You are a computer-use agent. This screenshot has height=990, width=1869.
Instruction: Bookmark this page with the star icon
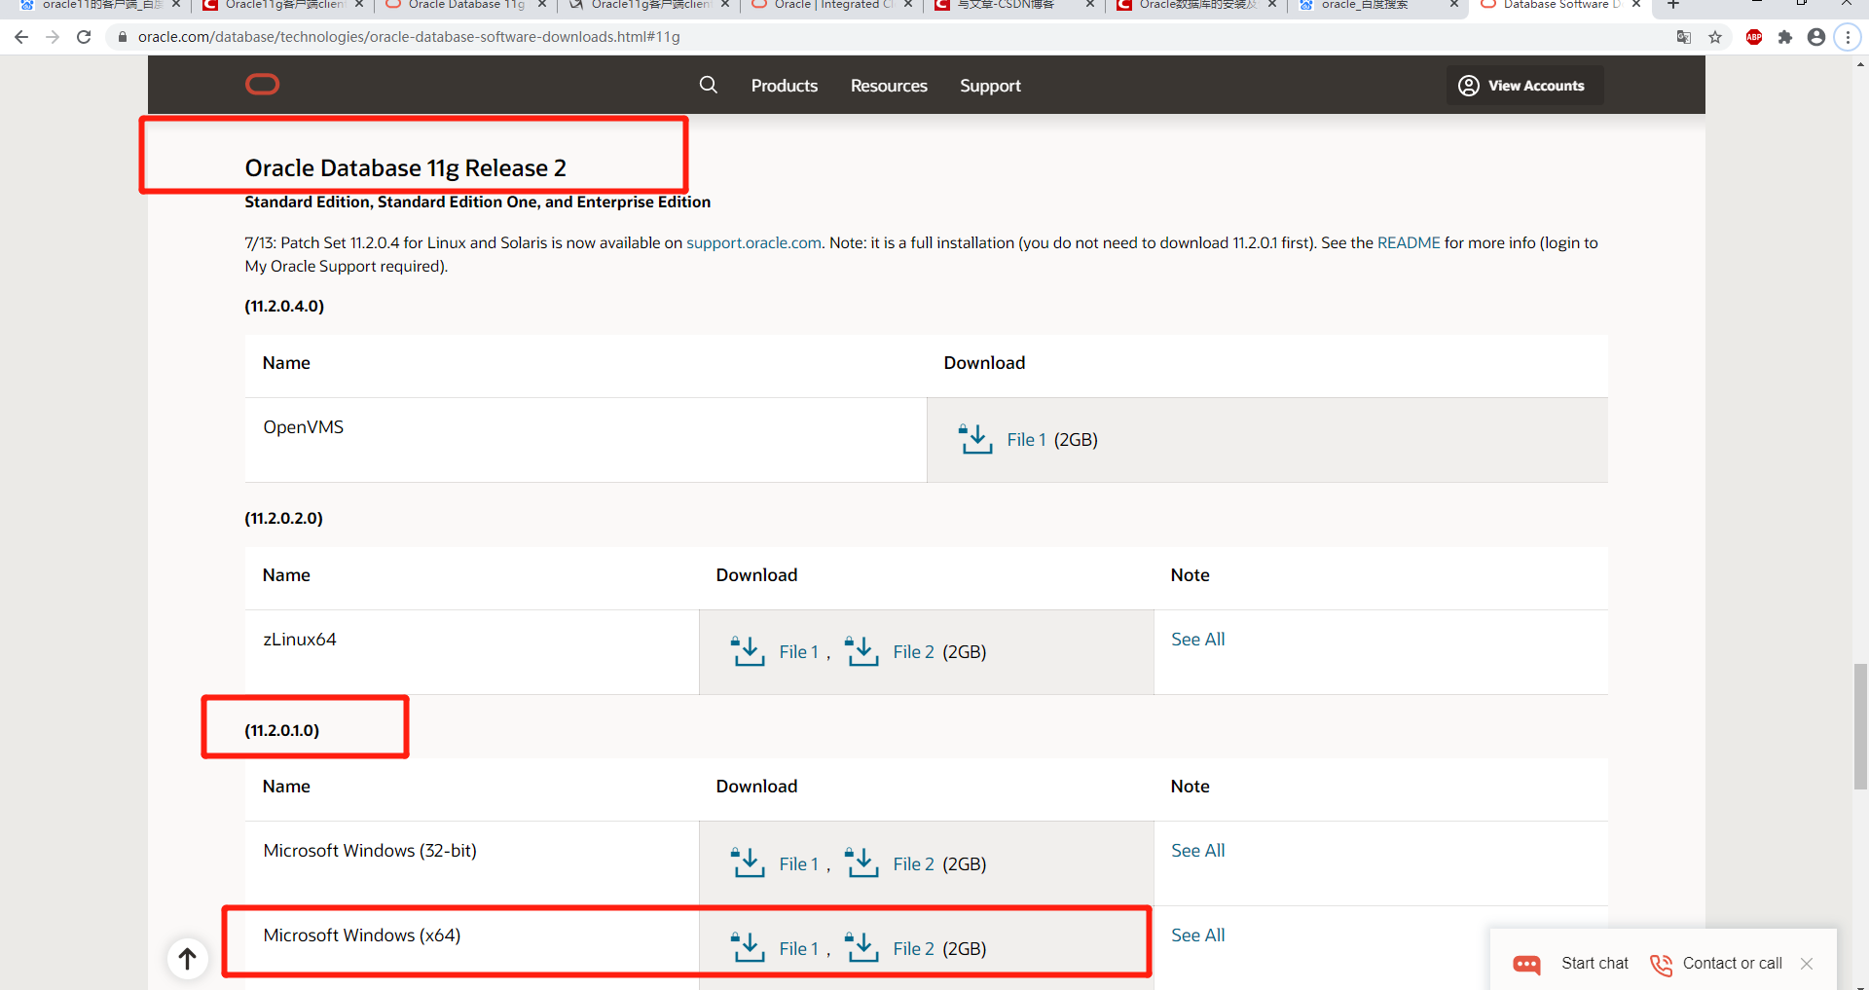[x=1715, y=37]
